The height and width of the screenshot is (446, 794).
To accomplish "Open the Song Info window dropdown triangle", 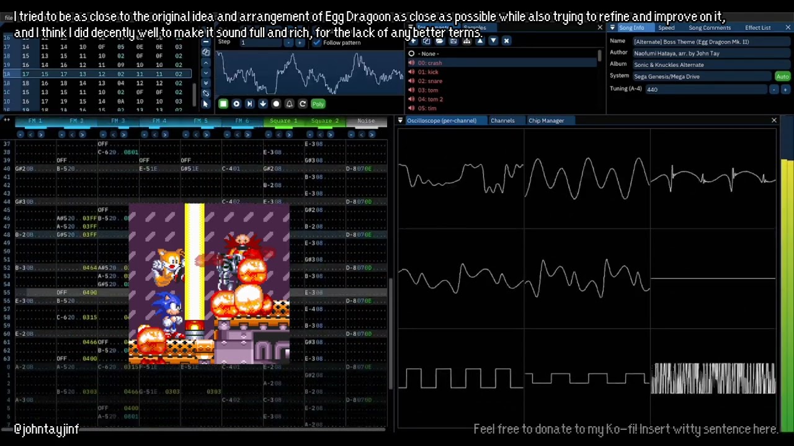I will [x=612, y=27].
